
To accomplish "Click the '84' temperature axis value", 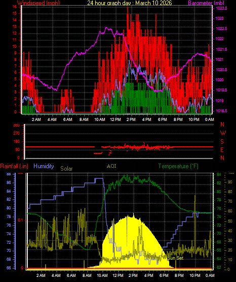I will [x=219, y=174].
